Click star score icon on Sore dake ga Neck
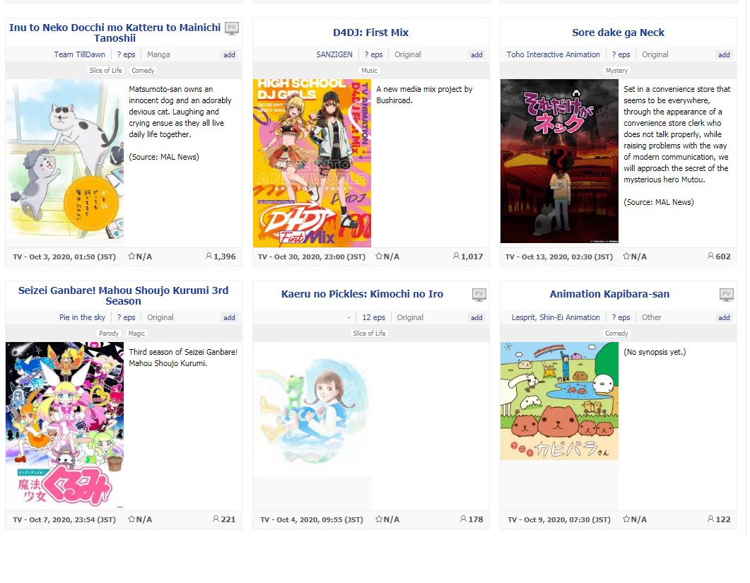The height and width of the screenshot is (583, 750). coord(626,257)
